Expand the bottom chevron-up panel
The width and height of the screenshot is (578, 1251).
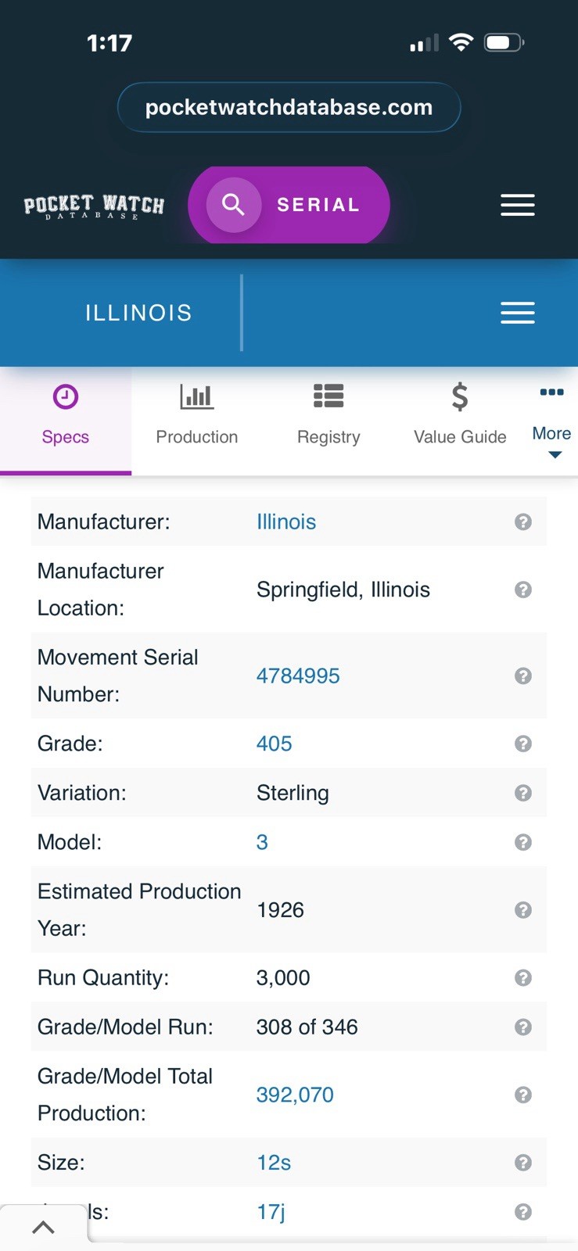click(44, 1227)
